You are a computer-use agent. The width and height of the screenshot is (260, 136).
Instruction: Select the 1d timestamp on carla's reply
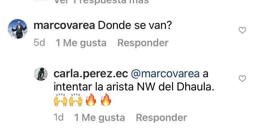pos(58,117)
